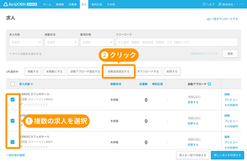Click the 自動返信設定する button
Image resolution: width=247 pixels, height=161 pixels.
pos(119,71)
